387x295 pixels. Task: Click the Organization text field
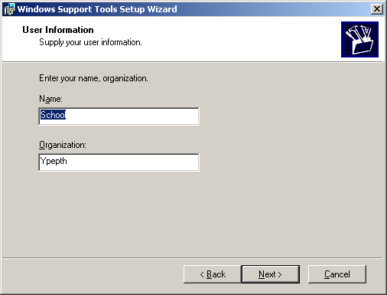pyautogui.click(x=119, y=162)
